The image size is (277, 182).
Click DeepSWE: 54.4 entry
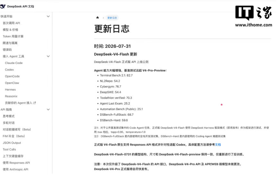(x=111, y=92)
